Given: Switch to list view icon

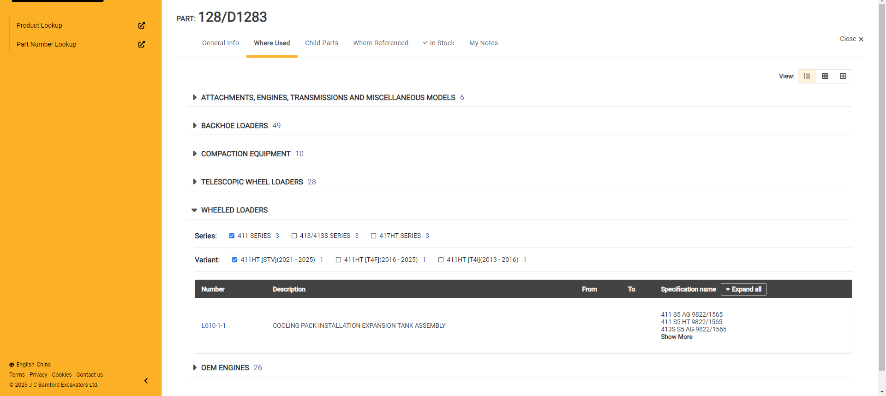Looking at the screenshot, I should [x=807, y=76].
